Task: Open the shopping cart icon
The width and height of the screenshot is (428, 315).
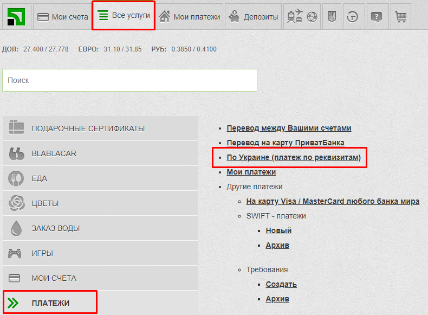Action: [400, 16]
